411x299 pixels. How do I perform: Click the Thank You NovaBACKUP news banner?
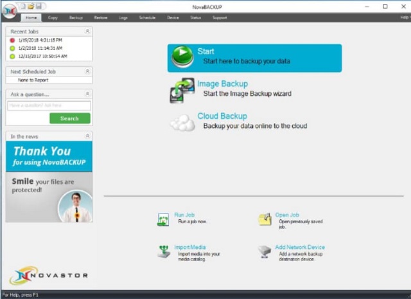click(x=49, y=156)
